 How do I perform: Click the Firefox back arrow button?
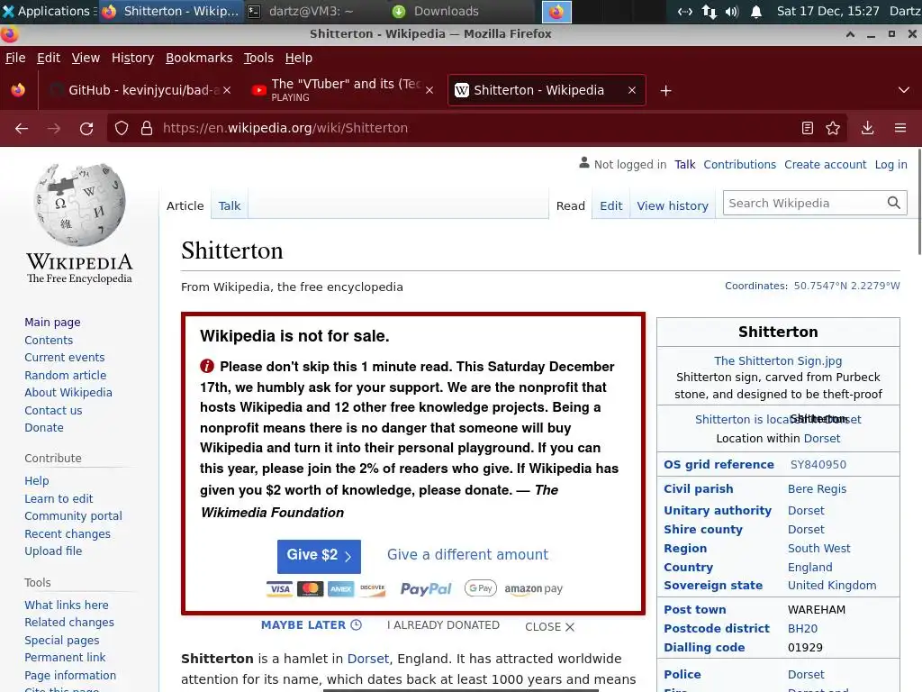22,128
